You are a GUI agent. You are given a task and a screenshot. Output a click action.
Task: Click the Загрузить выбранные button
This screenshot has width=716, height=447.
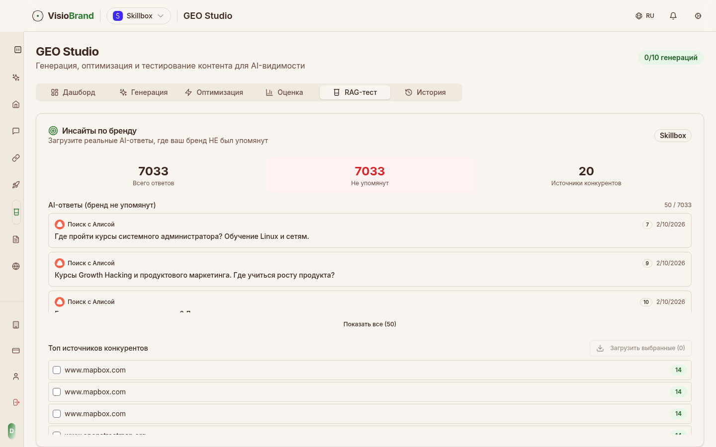[640, 348]
